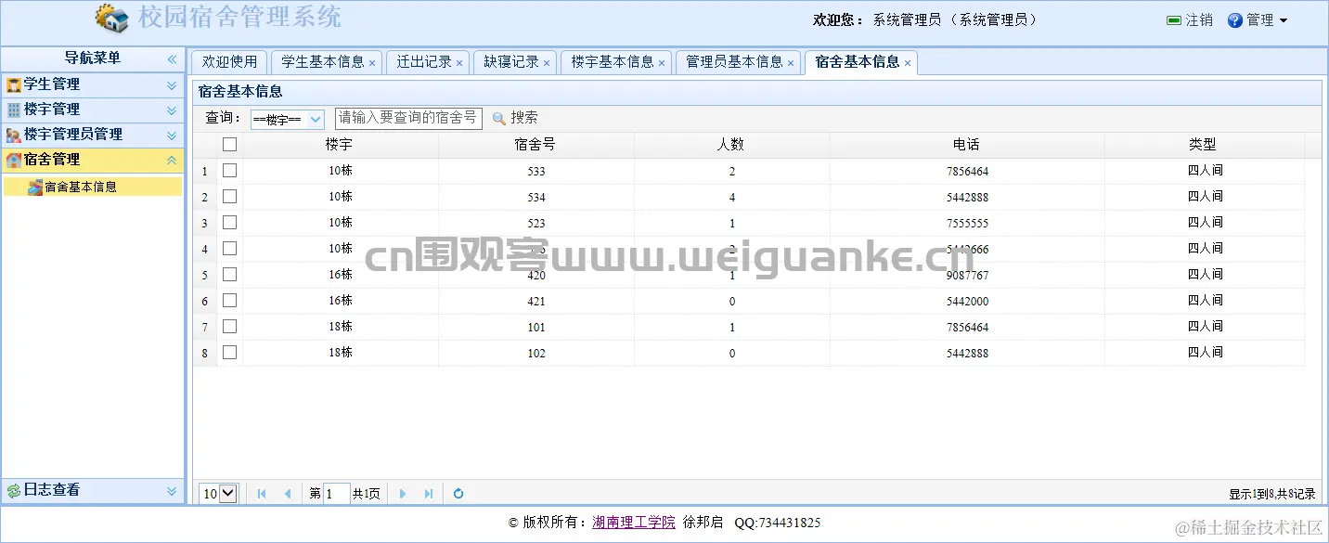The width and height of the screenshot is (1329, 543).
Task: Collapse the 宿舍管理 accordion section
Action: click(172, 161)
